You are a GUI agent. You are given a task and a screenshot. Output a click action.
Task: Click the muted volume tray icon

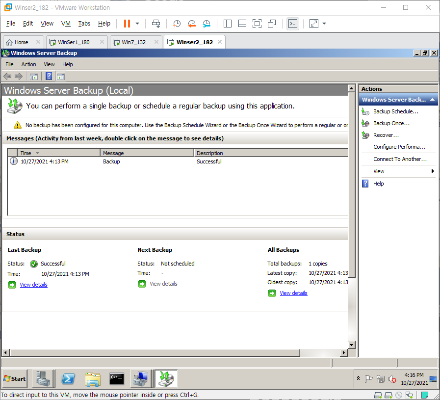392,379
